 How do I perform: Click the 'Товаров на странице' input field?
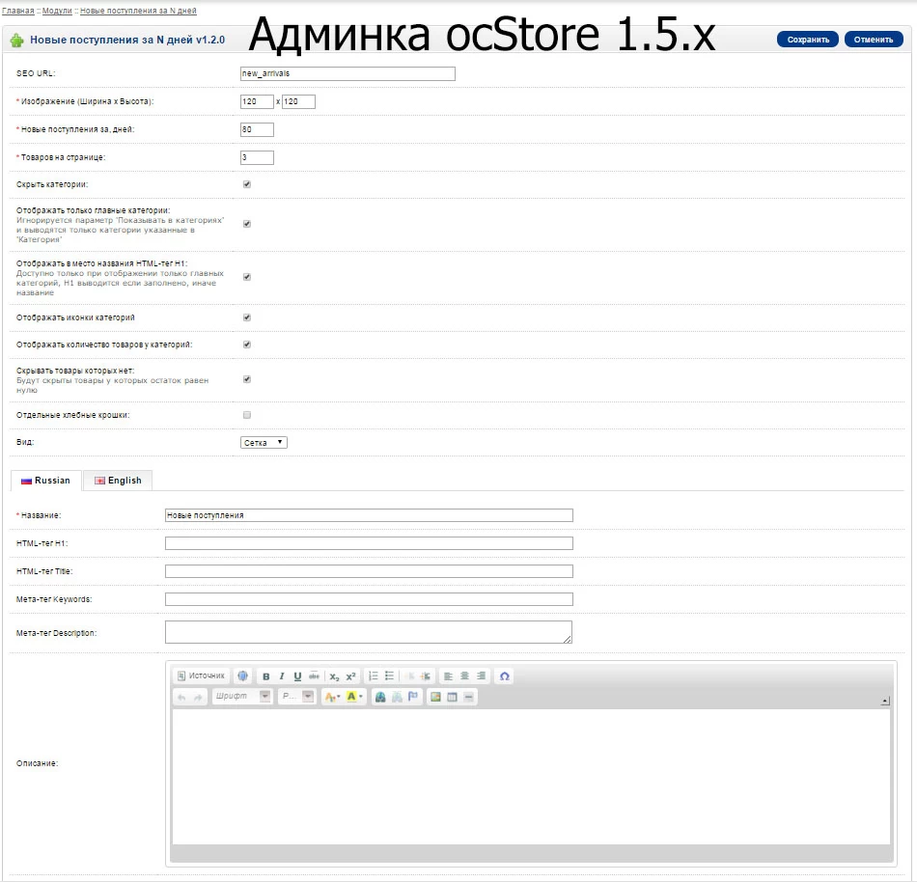coord(257,157)
